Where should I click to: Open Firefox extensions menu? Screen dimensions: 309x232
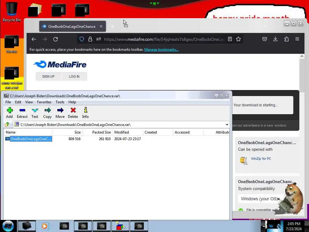point(286,39)
